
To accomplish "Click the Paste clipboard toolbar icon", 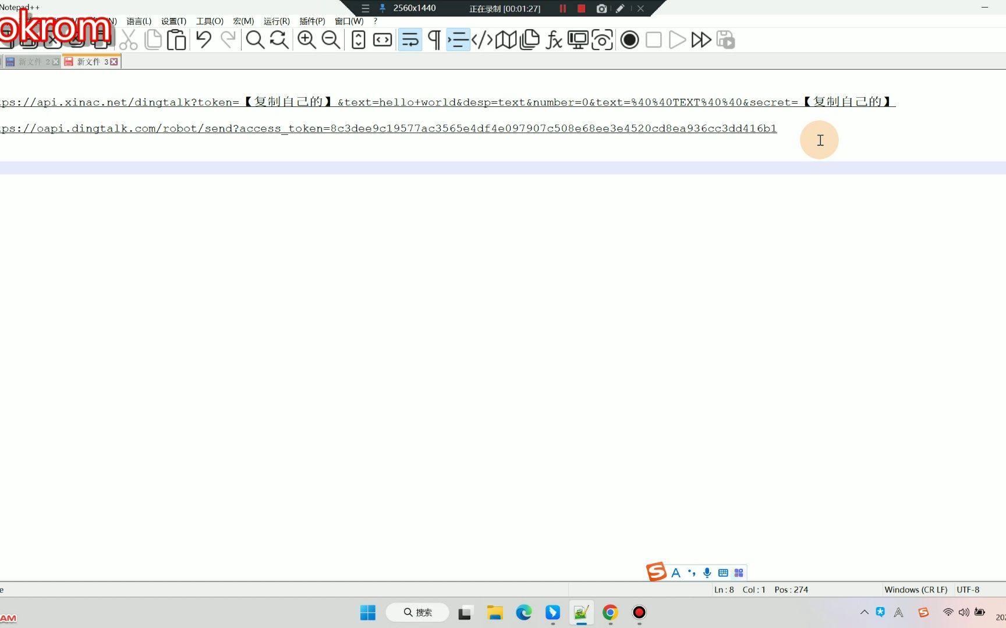I will (176, 40).
